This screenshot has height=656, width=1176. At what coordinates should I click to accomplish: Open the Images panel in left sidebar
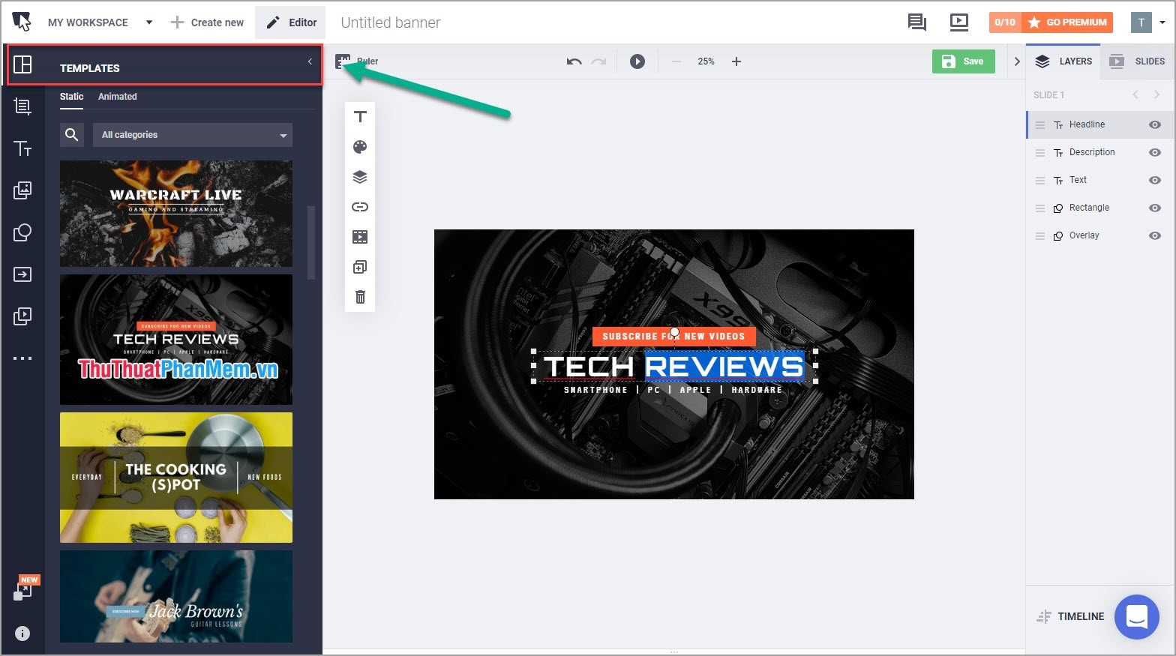click(x=22, y=190)
